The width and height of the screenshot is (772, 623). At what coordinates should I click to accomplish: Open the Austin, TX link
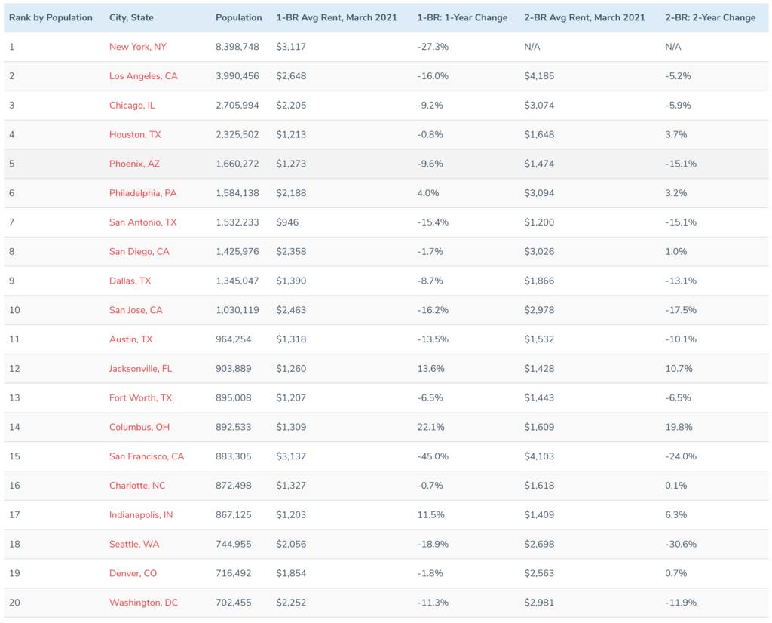tap(131, 339)
